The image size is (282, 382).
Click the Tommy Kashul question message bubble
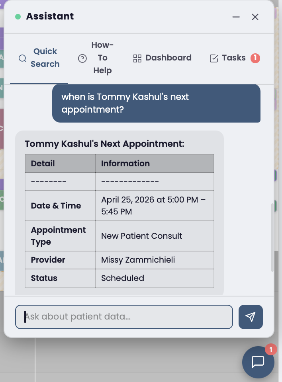point(156,103)
